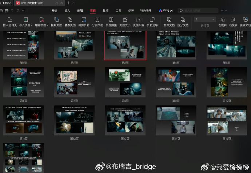Image resolution: width=251 pixels, height=173 pixels.
Task: Click the search magnifier icon
Action: [x=181, y=11]
